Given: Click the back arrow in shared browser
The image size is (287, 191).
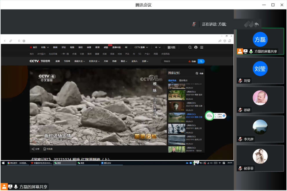Looking at the screenshot, I should pyautogui.click(x=5, y=41).
